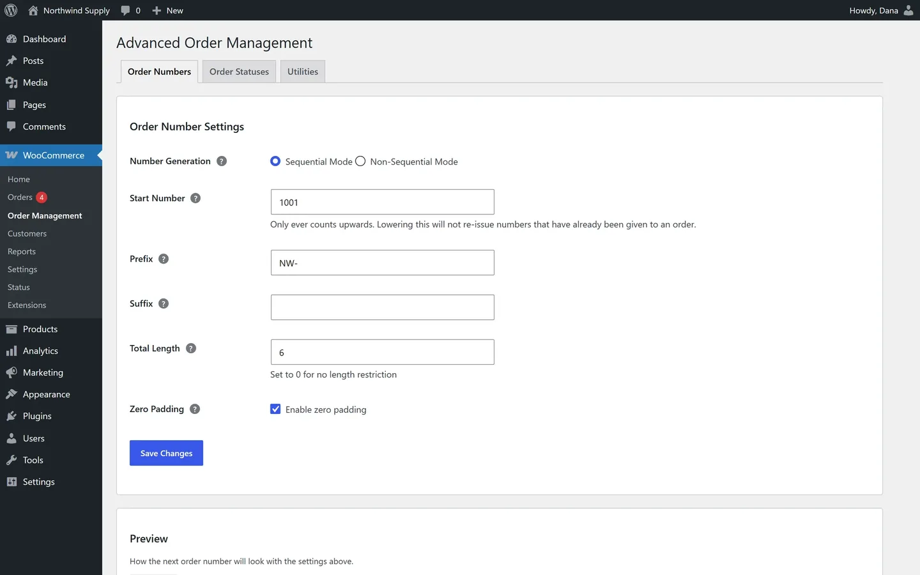The width and height of the screenshot is (920, 575).
Task: Click the comments bubble icon in admin bar
Action: point(125,10)
